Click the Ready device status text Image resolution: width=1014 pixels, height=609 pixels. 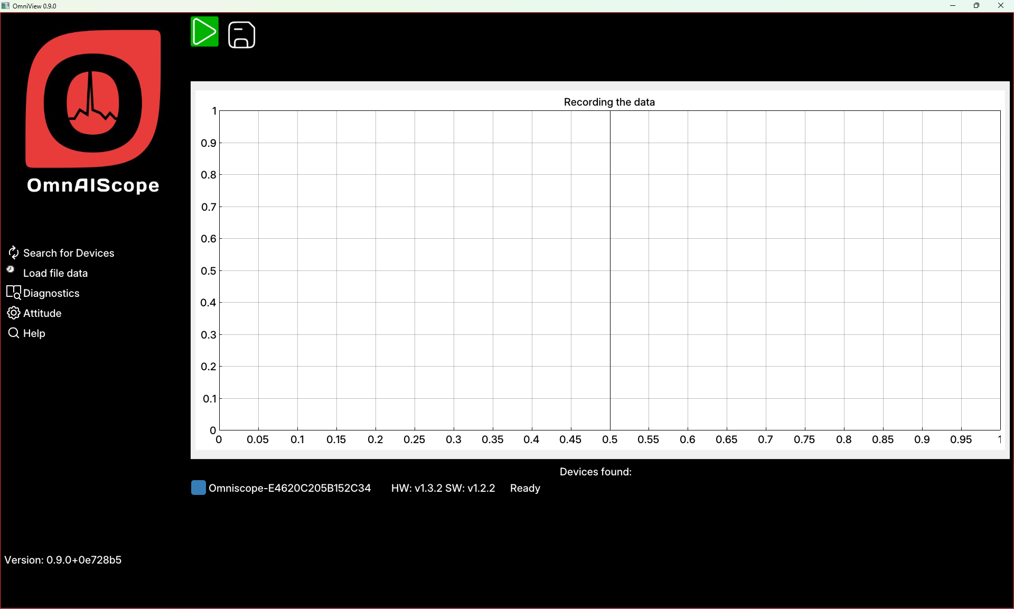(525, 488)
